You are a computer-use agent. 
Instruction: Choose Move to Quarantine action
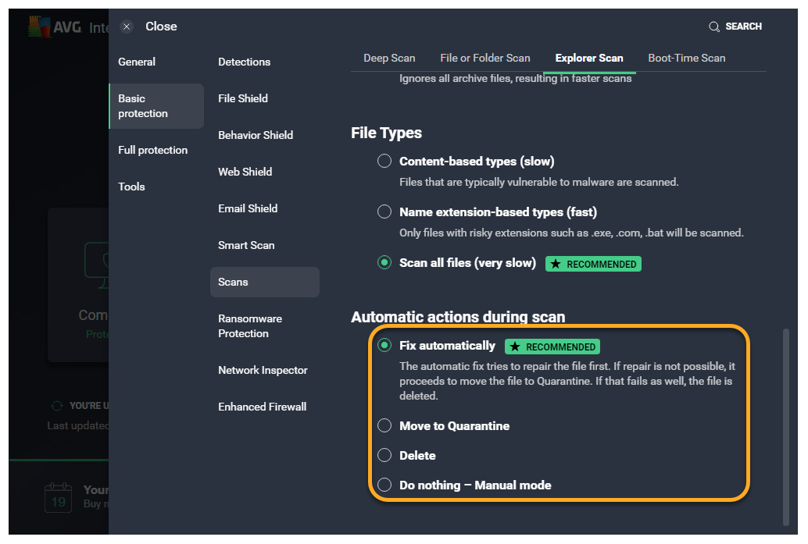[384, 426]
